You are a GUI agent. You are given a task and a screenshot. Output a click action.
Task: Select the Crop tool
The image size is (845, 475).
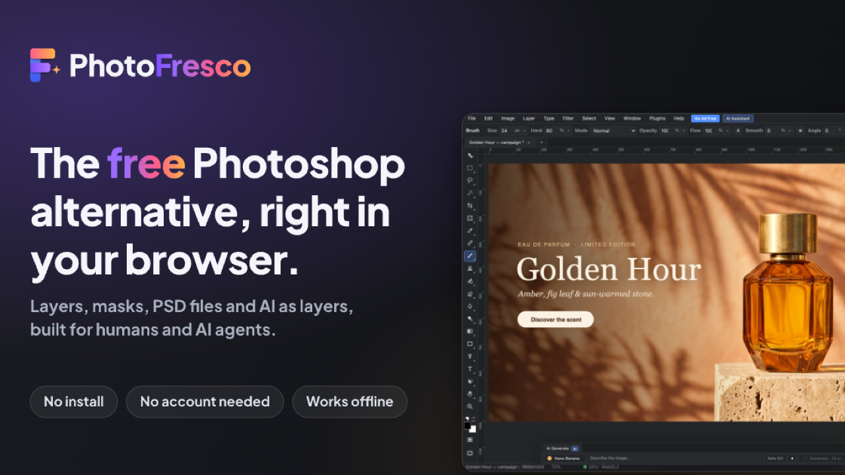click(470, 205)
